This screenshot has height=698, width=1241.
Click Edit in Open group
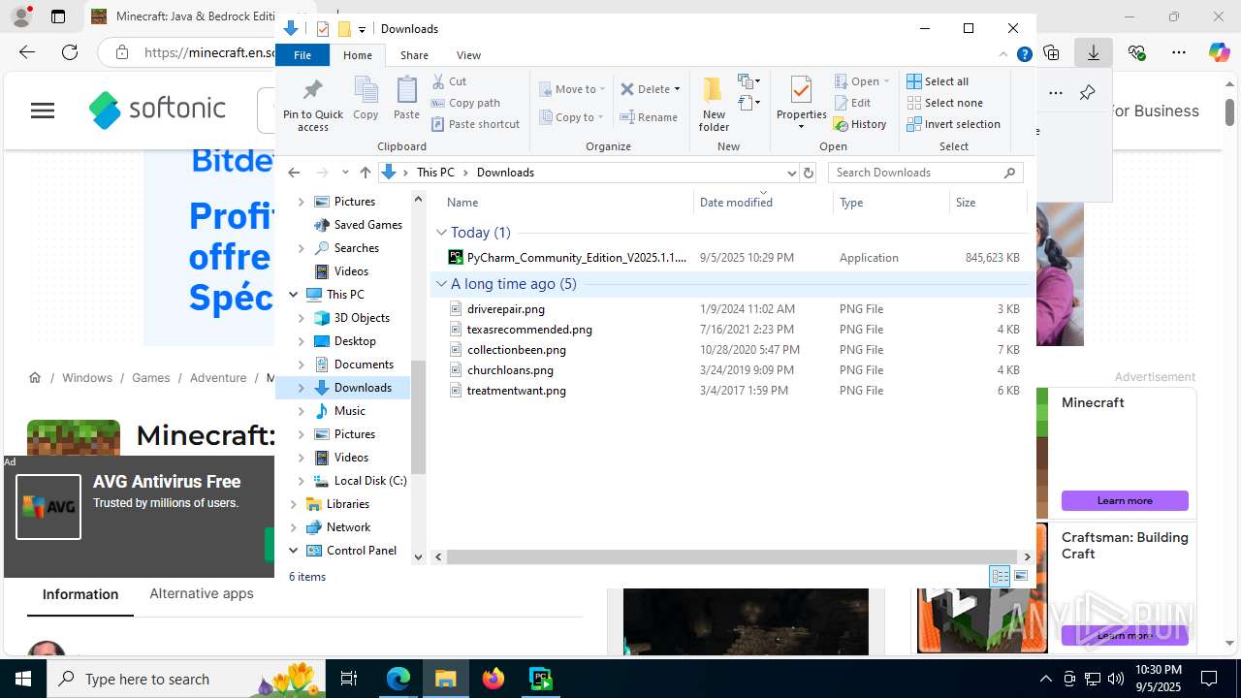[852, 103]
